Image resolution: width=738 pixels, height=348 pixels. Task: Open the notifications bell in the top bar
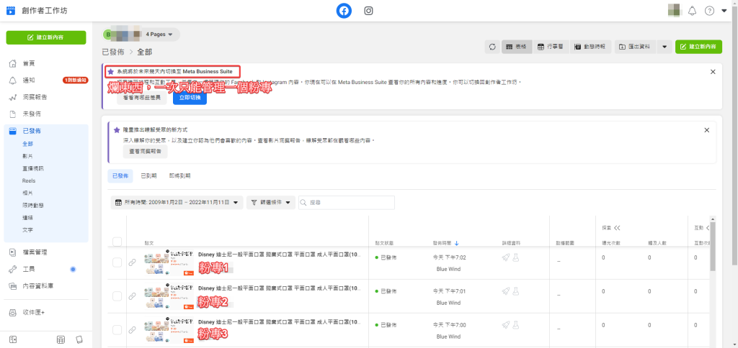[692, 11]
